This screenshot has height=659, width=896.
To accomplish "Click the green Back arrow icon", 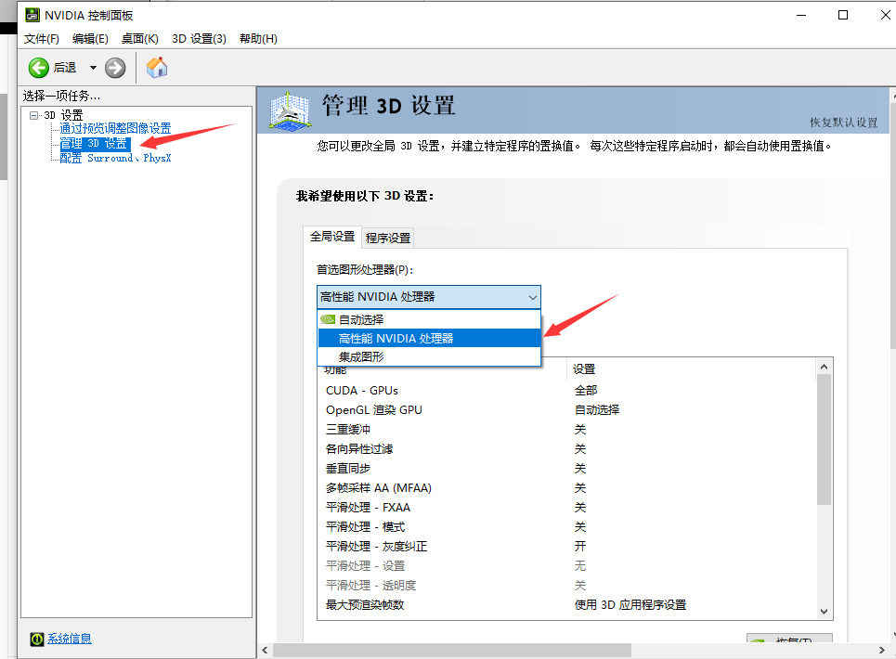I will pos(39,68).
